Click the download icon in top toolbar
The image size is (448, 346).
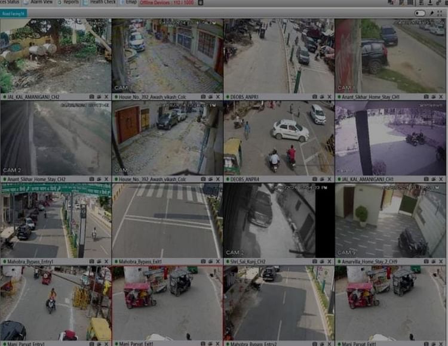point(431,3)
